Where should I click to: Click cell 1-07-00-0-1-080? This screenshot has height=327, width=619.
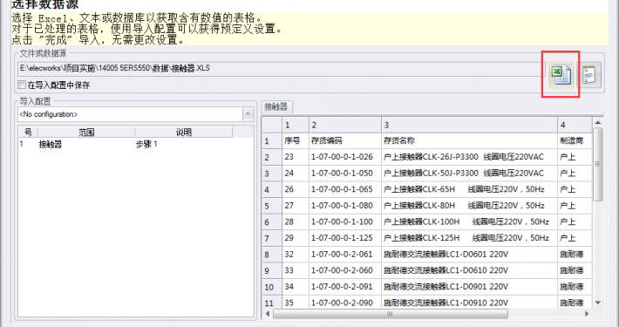click(x=345, y=206)
